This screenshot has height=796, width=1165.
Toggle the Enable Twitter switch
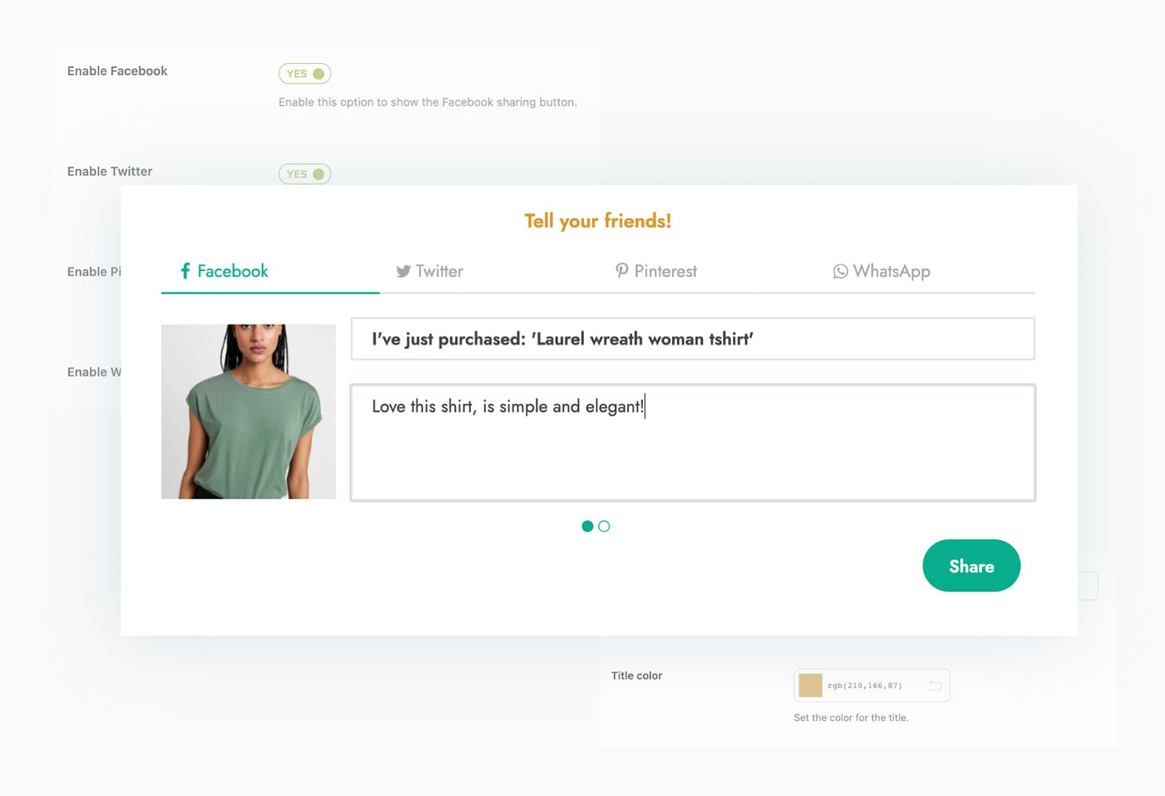(x=305, y=174)
